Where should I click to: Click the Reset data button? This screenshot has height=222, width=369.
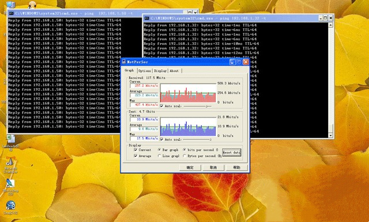[x=232, y=153]
